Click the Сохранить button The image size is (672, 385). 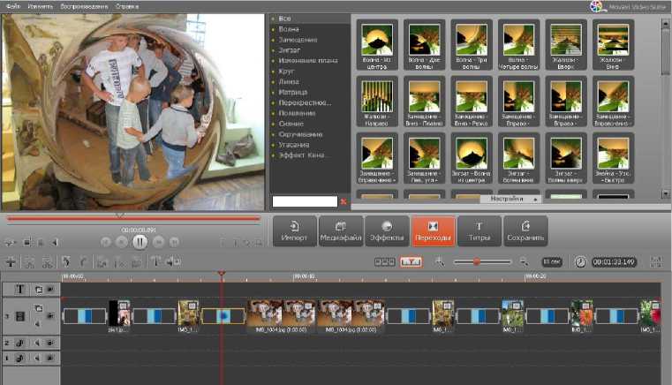[525, 231]
